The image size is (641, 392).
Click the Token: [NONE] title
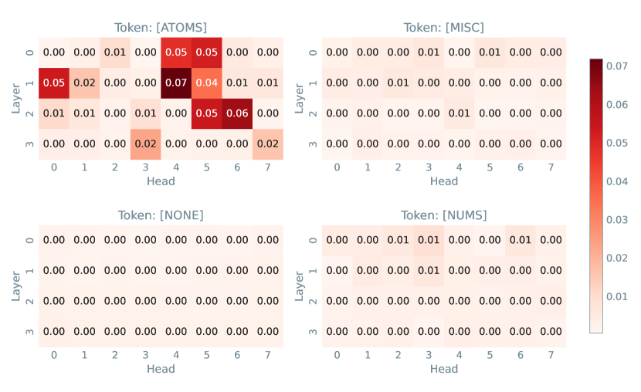coord(161,215)
